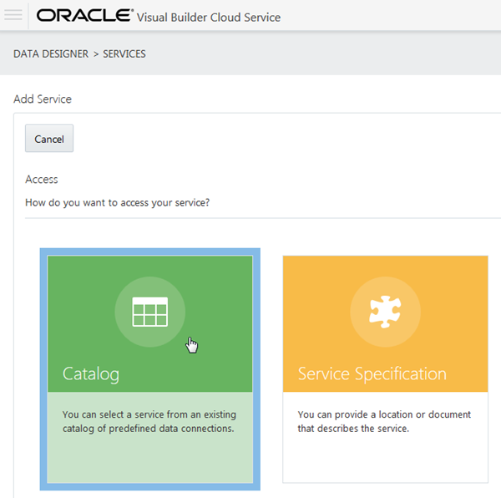501x498 pixels.
Task: Go to Data Designer breadcrumb
Action: (x=51, y=53)
